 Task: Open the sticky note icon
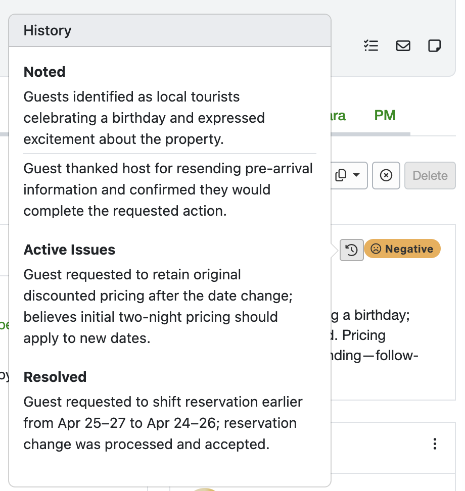(434, 46)
